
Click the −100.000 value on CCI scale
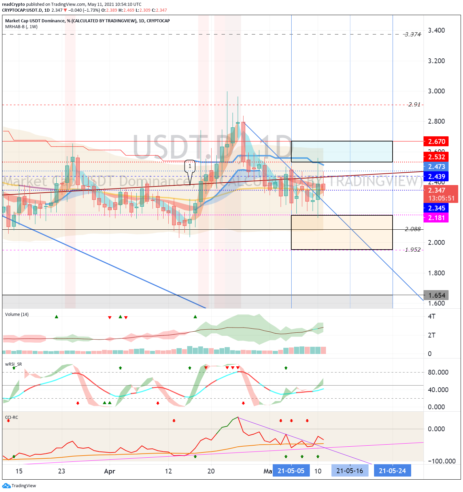coord(441,461)
